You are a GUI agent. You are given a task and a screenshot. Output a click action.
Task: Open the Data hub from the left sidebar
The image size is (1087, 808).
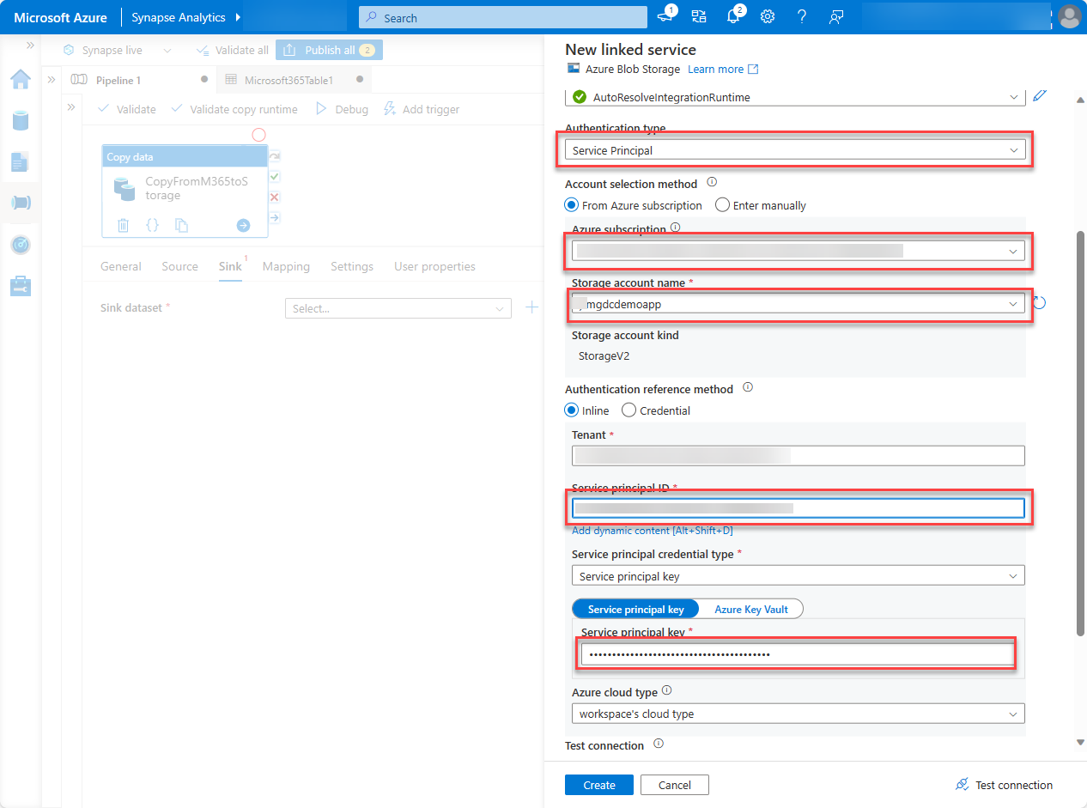tap(21, 120)
